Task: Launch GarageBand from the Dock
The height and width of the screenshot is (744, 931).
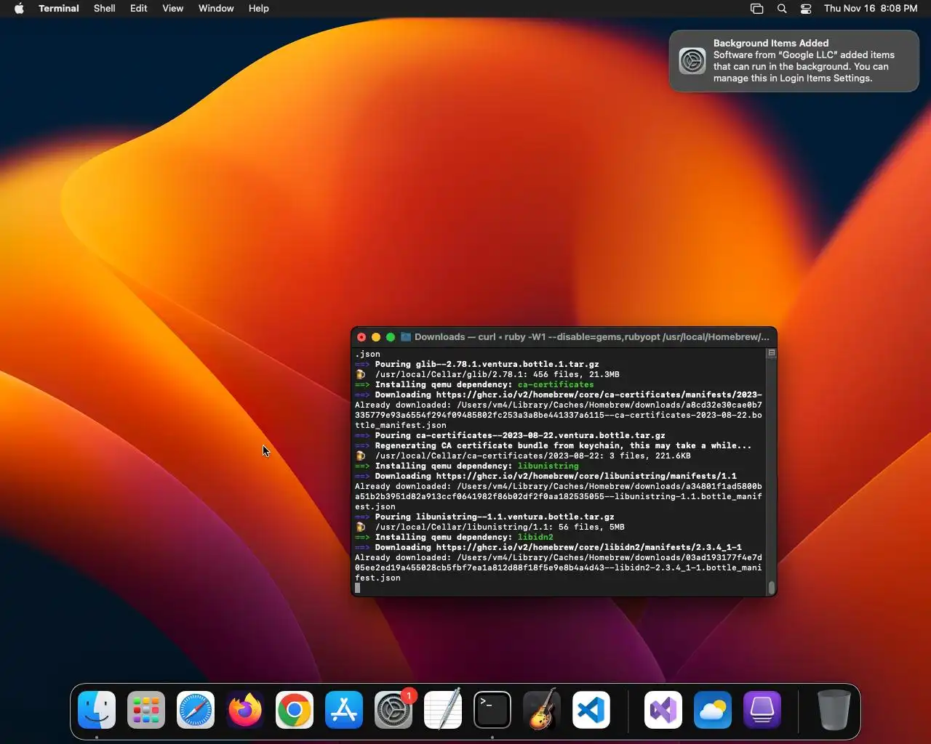Action: coord(542,710)
